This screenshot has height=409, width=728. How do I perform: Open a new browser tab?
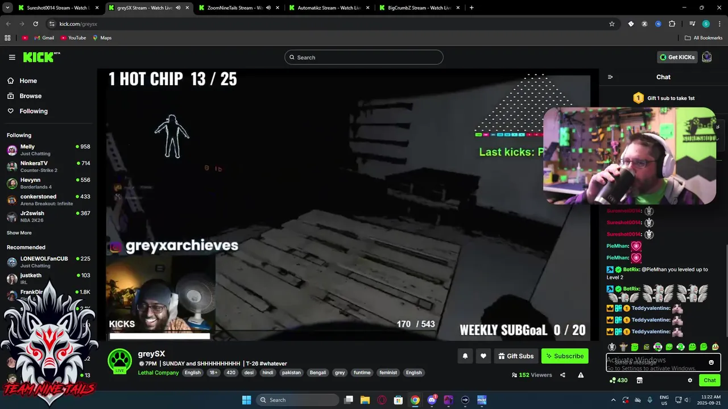point(471,8)
